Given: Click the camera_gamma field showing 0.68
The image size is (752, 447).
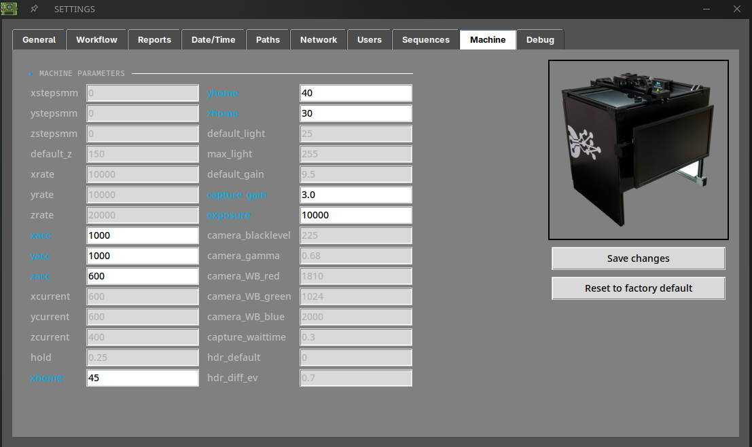Looking at the screenshot, I should (x=356, y=256).
